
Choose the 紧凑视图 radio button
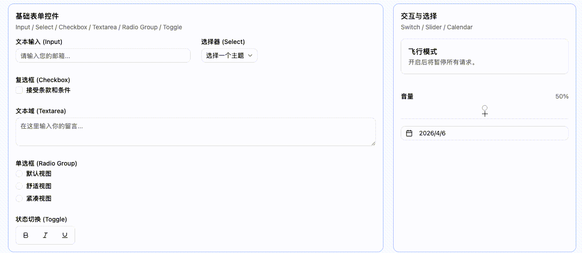[19, 198]
